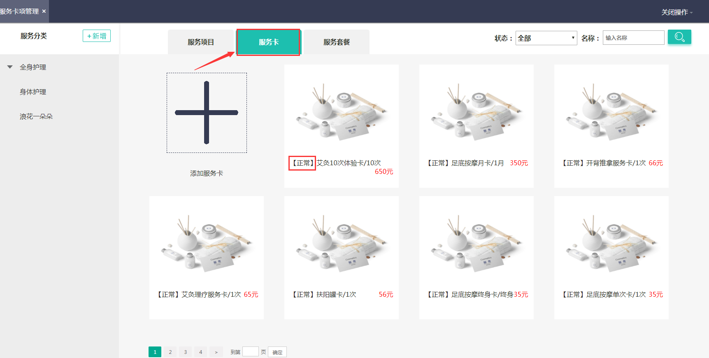Focus the 名称 search input field
The height and width of the screenshot is (358, 709).
coord(633,38)
